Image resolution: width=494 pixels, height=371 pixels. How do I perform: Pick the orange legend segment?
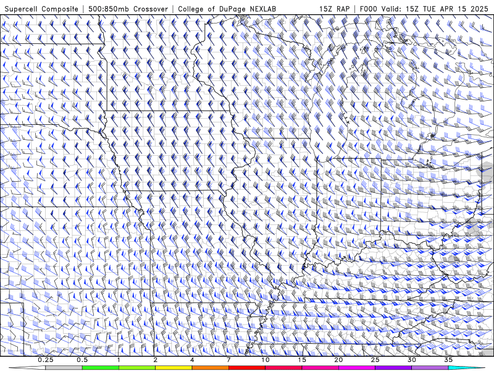pyautogui.click(x=210, y=368)
